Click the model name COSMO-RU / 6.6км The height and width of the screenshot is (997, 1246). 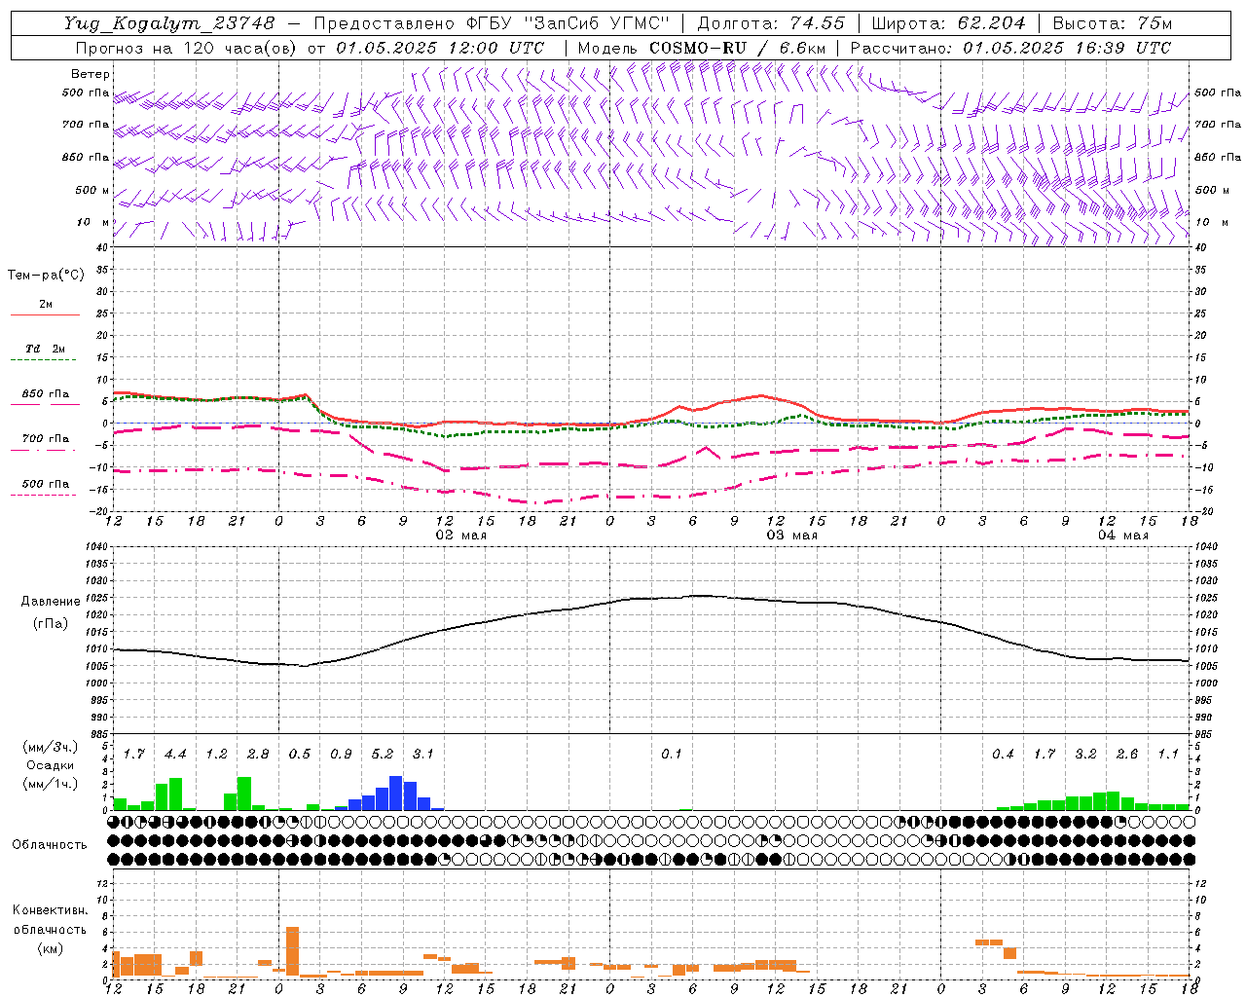click(x=737, y=48)
